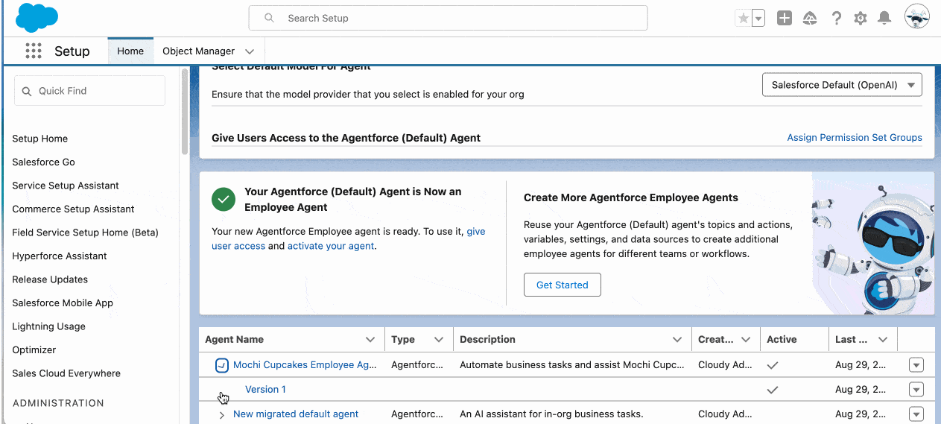Open Field Service Setup Home (Beta)
This screenshot has height=424, width=941.
coord(85,232)
